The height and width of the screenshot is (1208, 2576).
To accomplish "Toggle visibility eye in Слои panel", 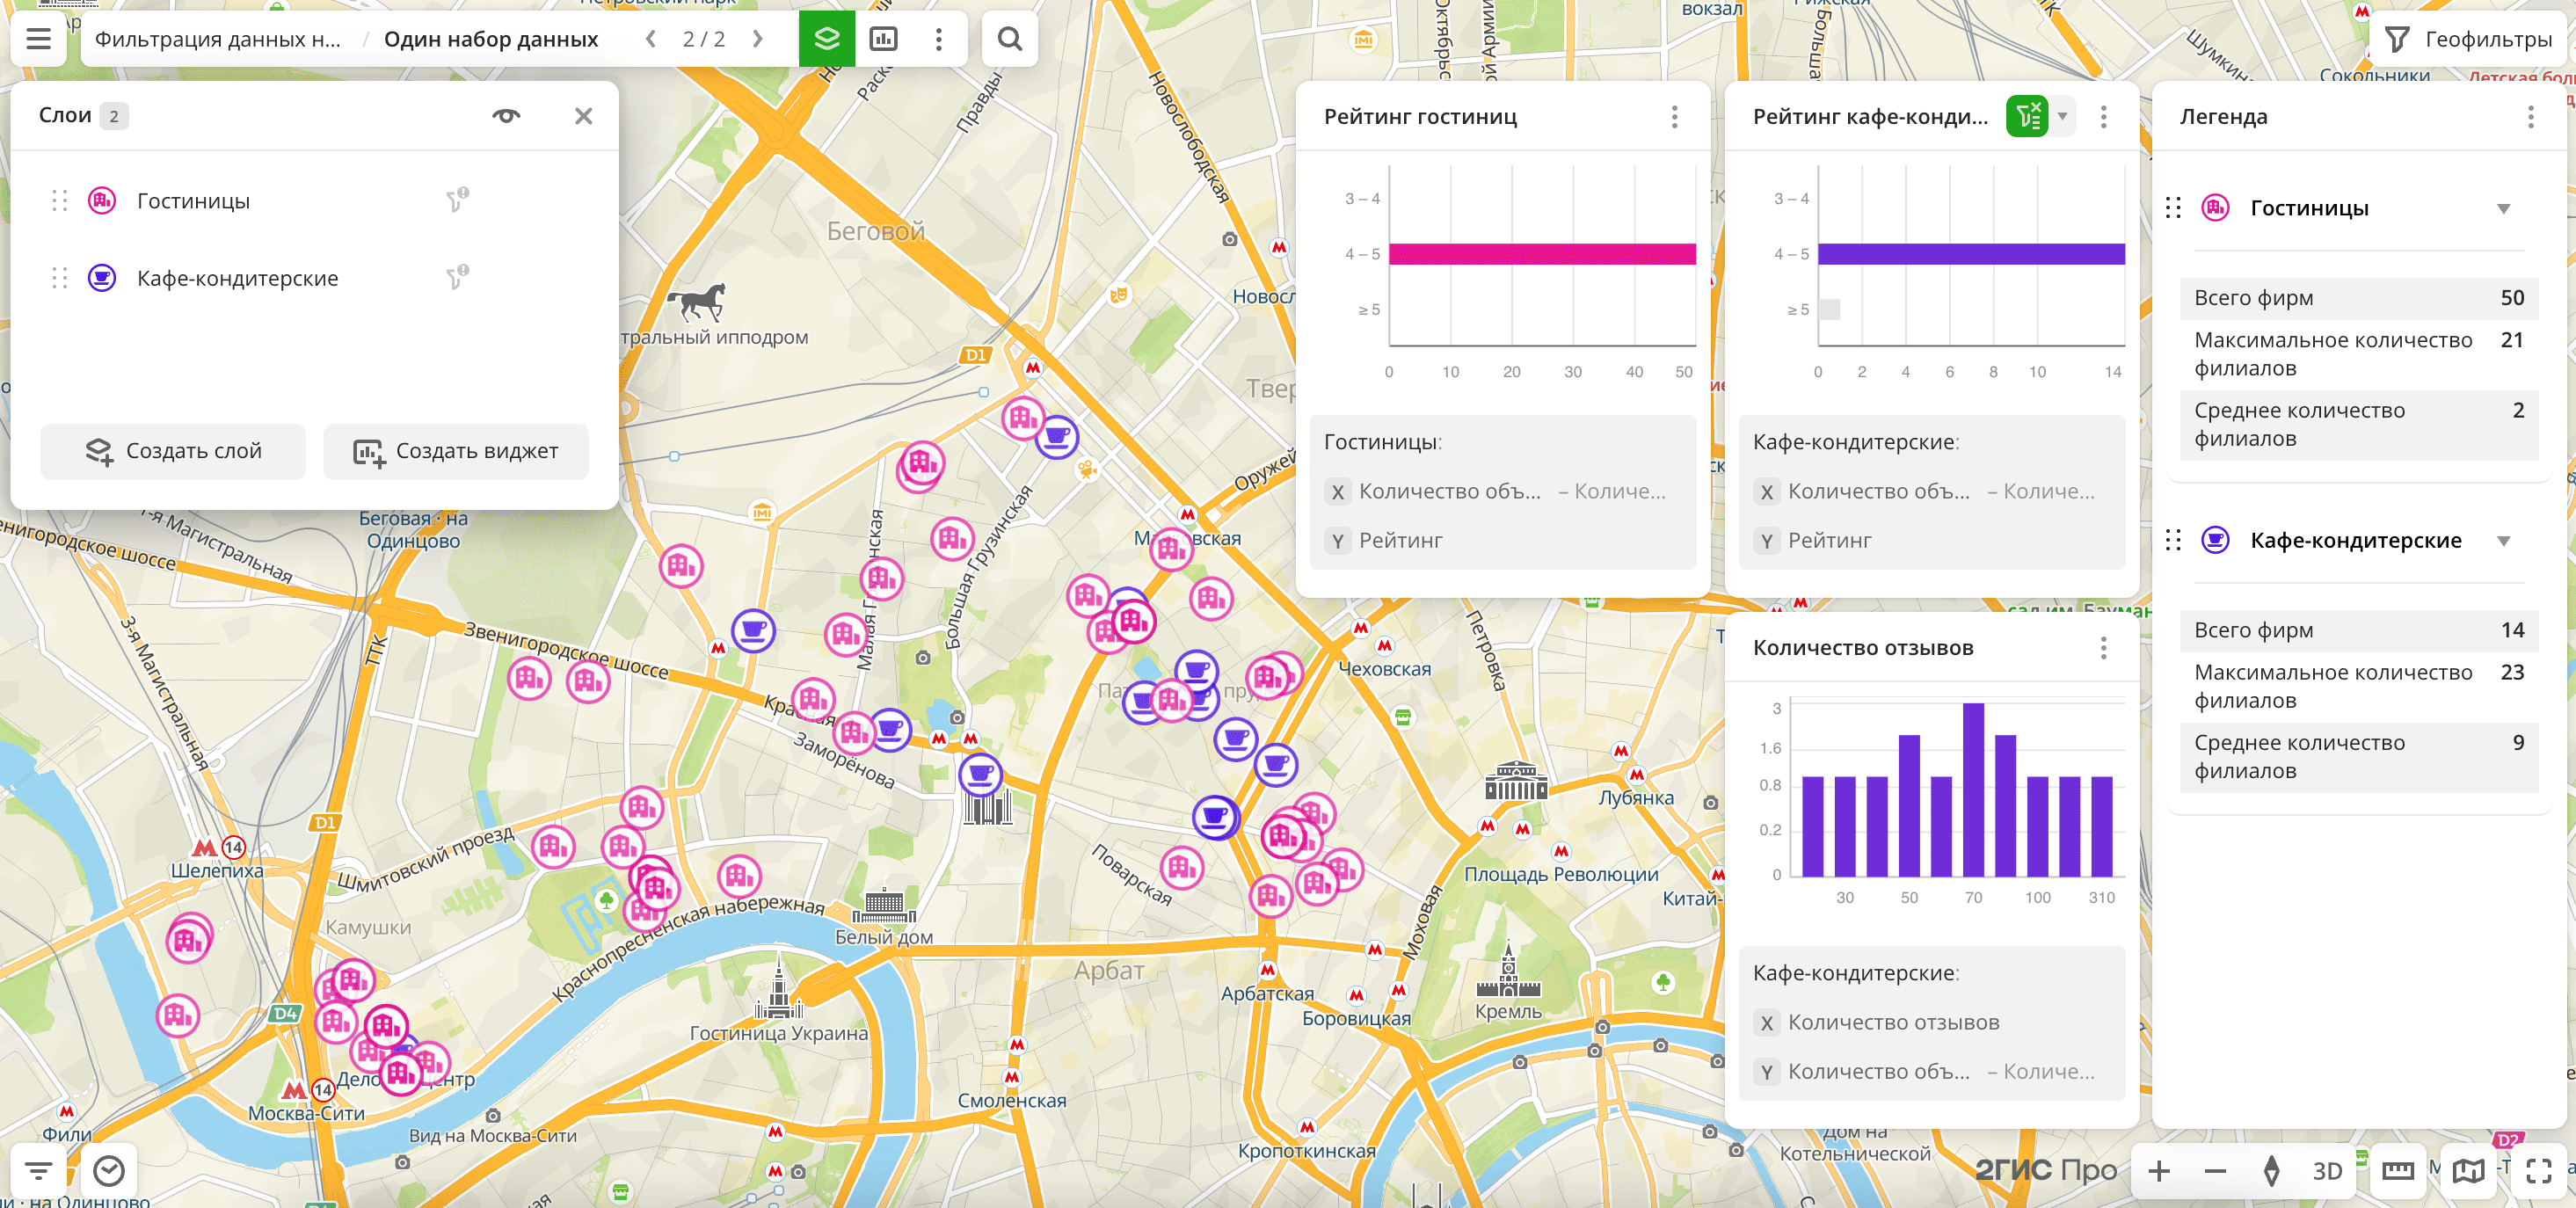I will point(506,116).
